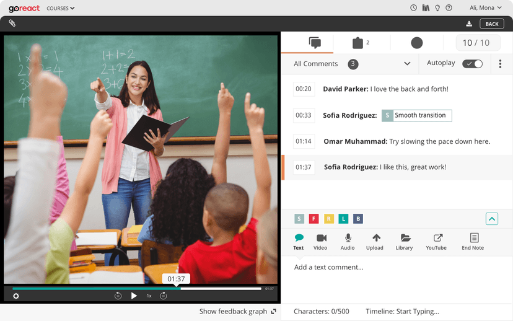Screen dimensions: 513x321
Task: Select the red F marker tag
Action: coord(314,219)
